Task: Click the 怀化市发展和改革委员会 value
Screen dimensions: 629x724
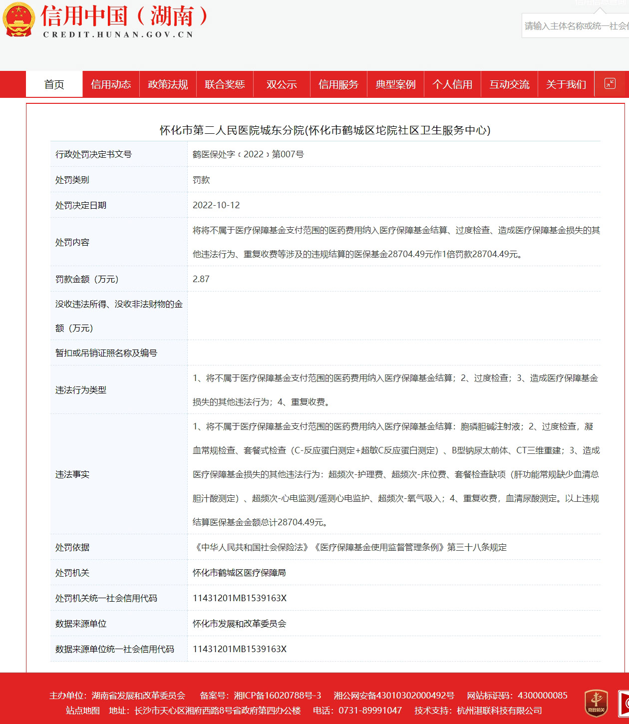Action: click(x=239, y=624)
